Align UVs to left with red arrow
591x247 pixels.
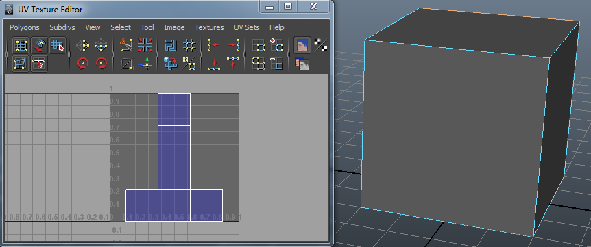click(x=214, y=45)
